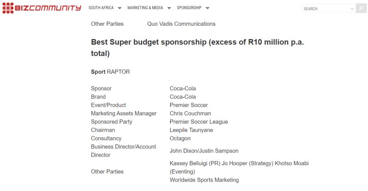
Task: Click the Quo Vadis Communications text
Action: [x=181, y=24]
